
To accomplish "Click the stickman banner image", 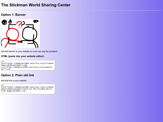I will pos(21,33).
